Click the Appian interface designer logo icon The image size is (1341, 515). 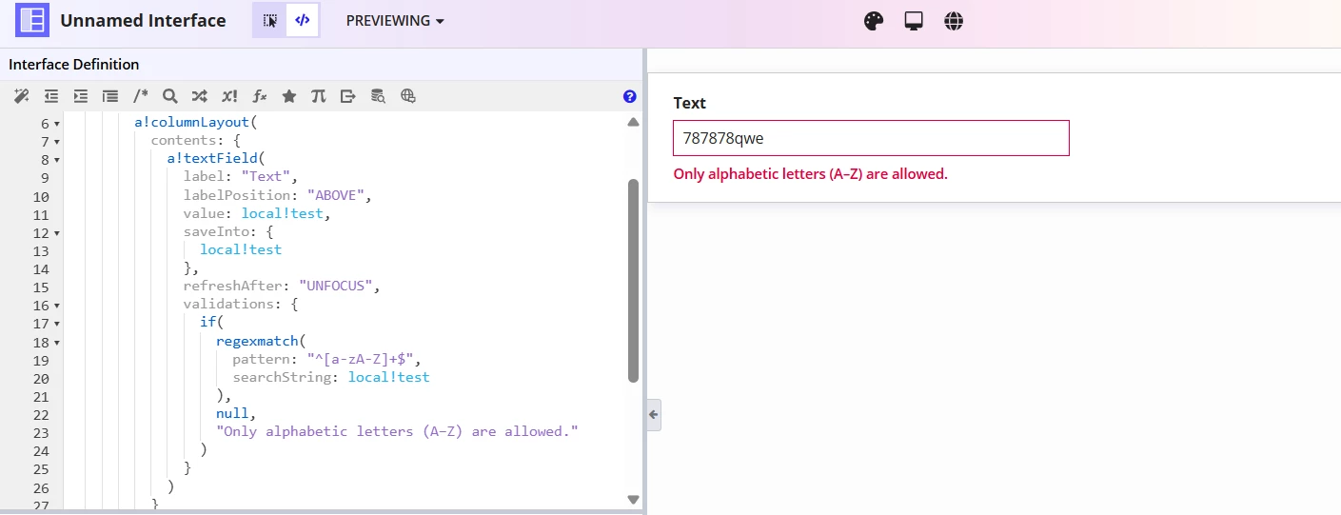(31, 20)
